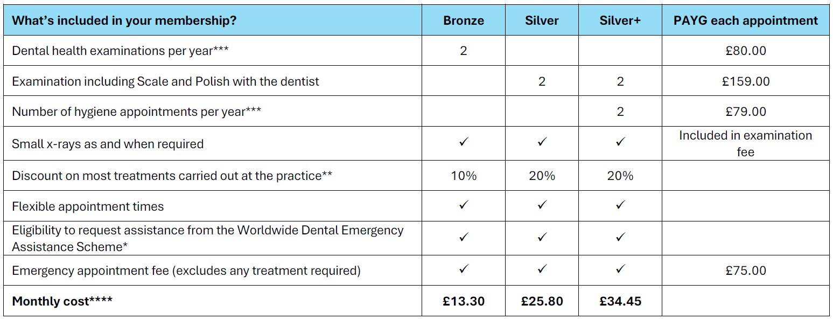Click the Silver monthly cost £25.80
Viewport: 833px width, 319px height.
point(542,301)
